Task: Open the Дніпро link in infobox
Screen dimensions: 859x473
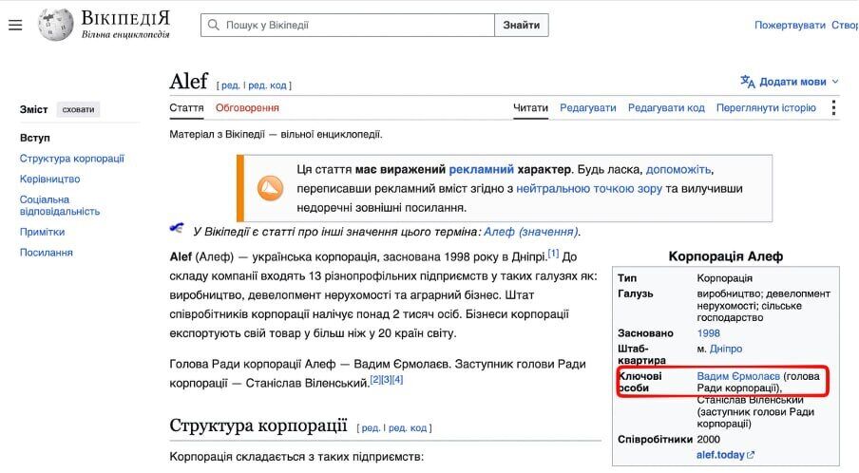Action: click(726, 349)
